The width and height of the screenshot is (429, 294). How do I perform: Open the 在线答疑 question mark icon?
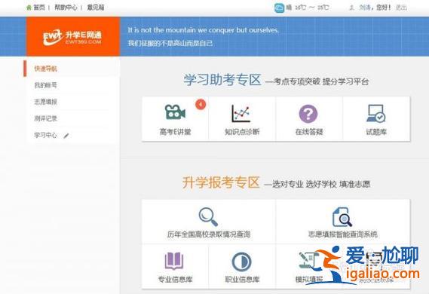(x=308, y=114)
